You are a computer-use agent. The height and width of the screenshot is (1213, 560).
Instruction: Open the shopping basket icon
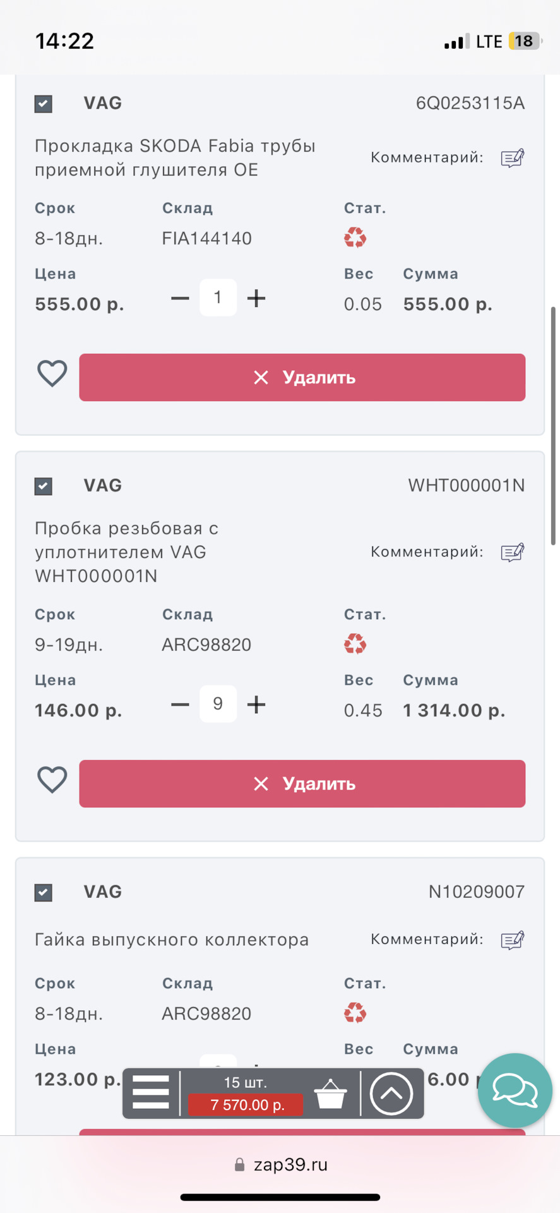tap(330, 1094)
